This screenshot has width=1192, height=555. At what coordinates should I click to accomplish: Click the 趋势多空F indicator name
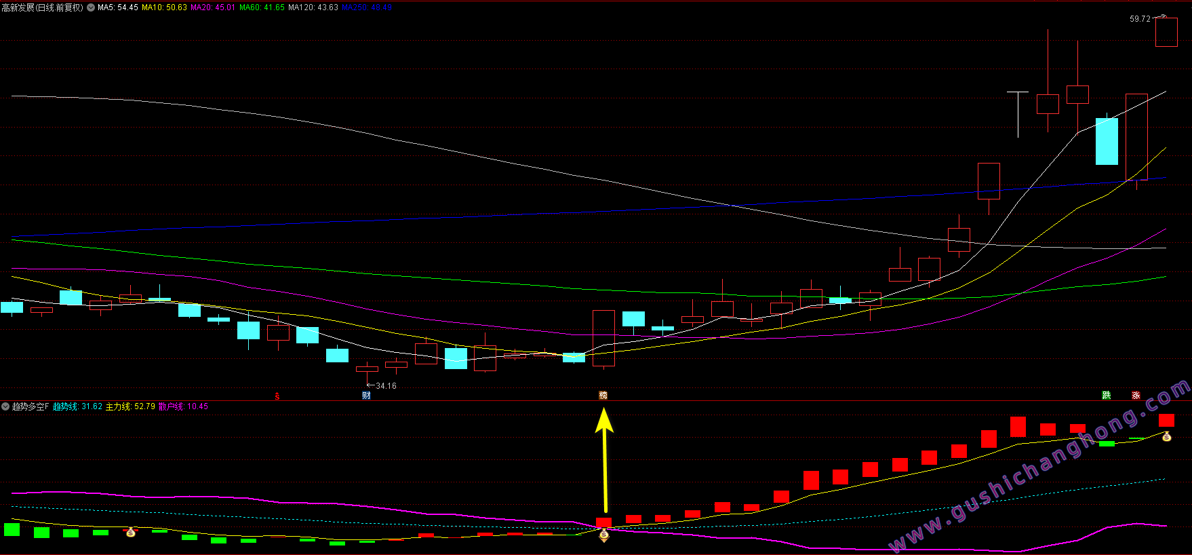coord(31,406)
